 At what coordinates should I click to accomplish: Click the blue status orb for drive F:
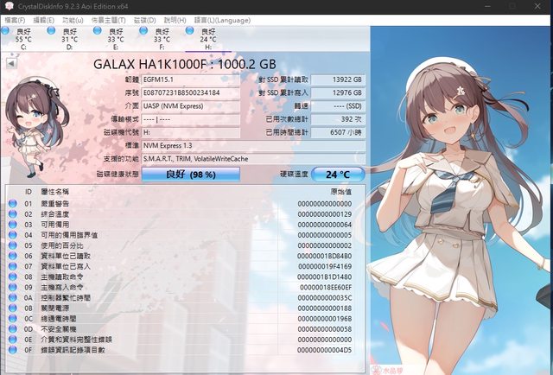coord(143,31)
